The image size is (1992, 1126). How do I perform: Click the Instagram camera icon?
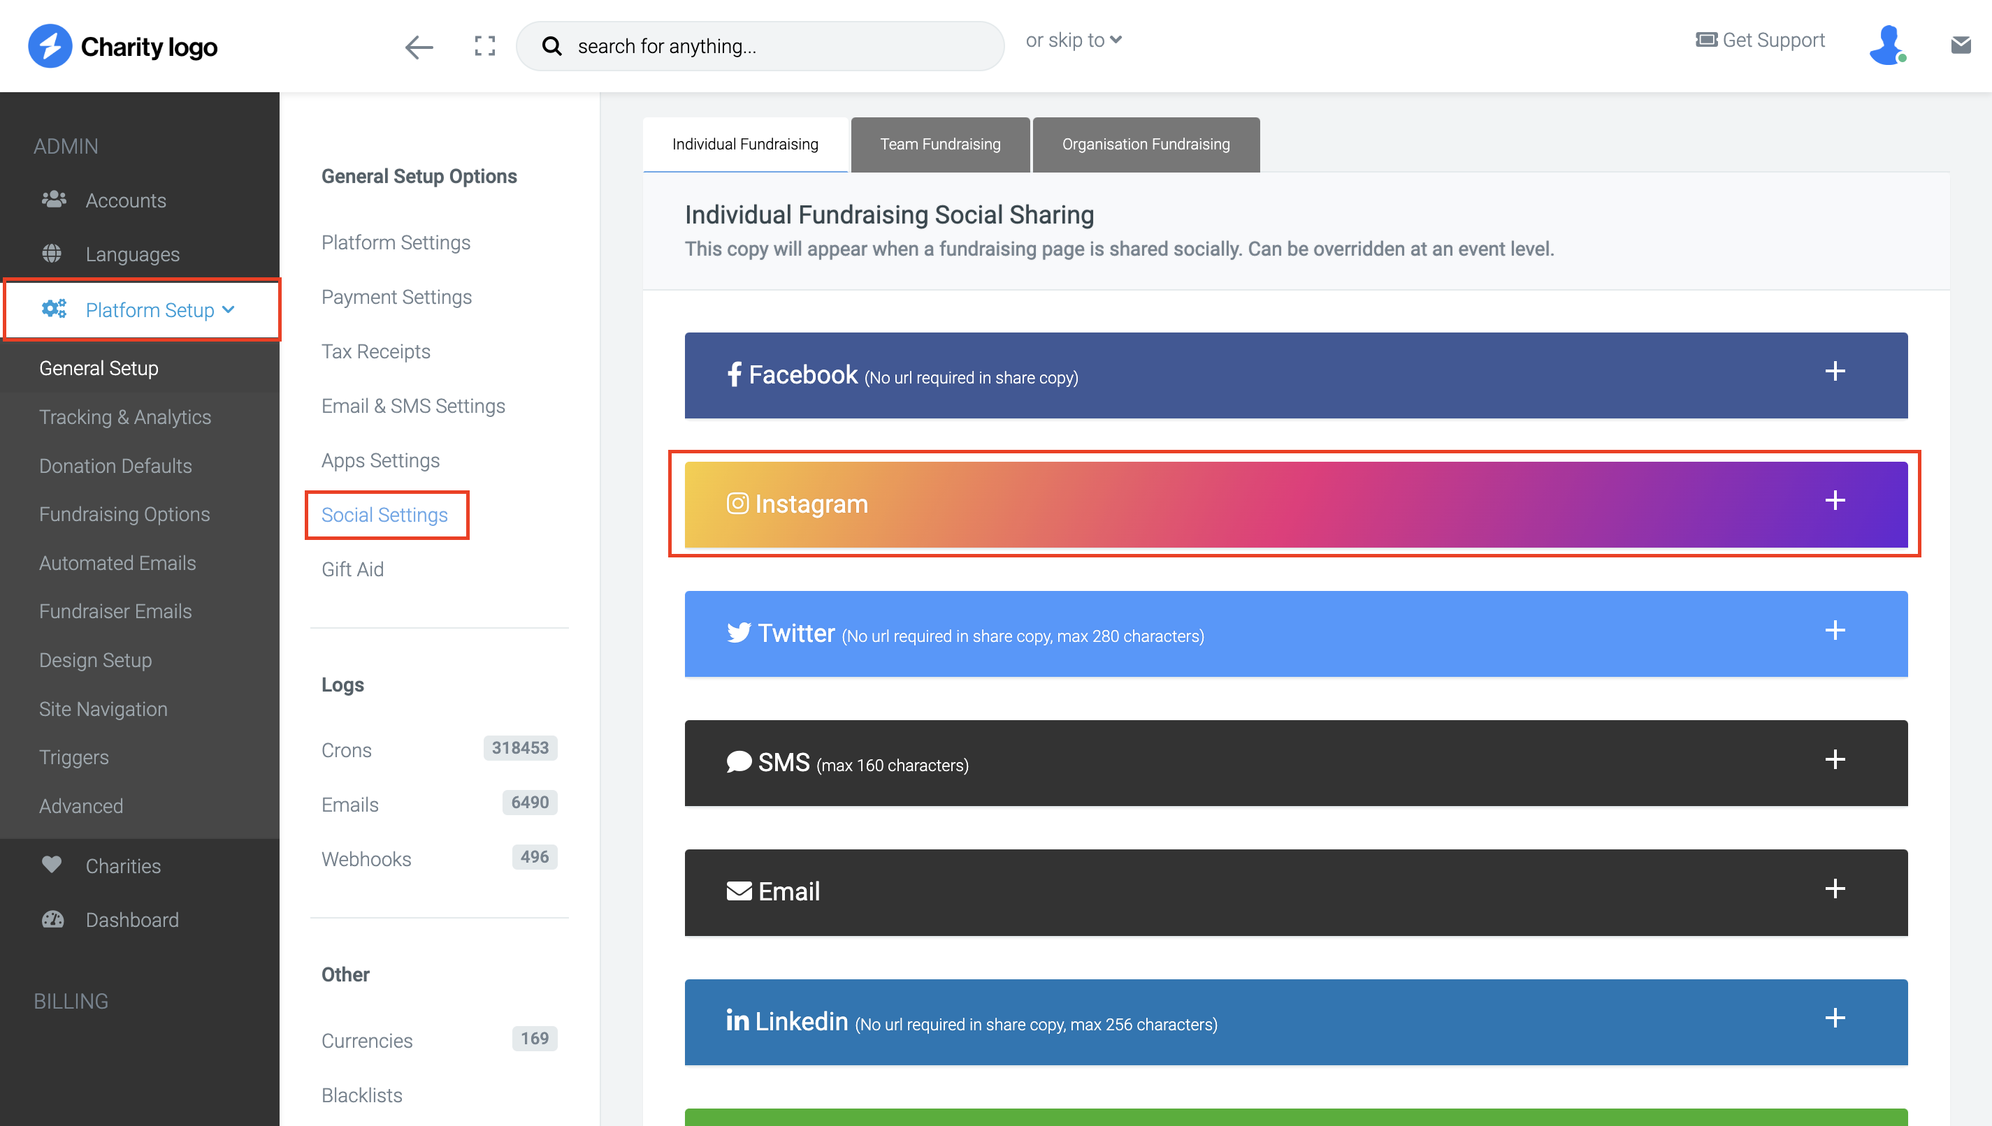737,504
